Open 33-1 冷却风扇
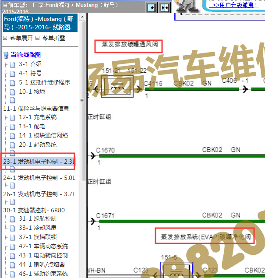This screenshot has width=265, height=278. click(x=38, y=228)
